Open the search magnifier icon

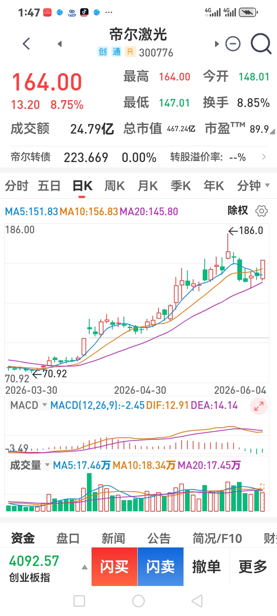click(261, 44)
